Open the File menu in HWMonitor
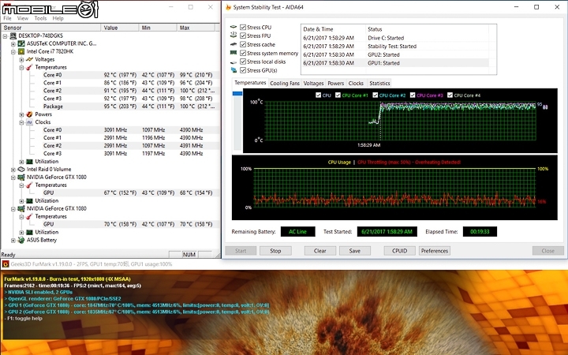 (7, 18)
